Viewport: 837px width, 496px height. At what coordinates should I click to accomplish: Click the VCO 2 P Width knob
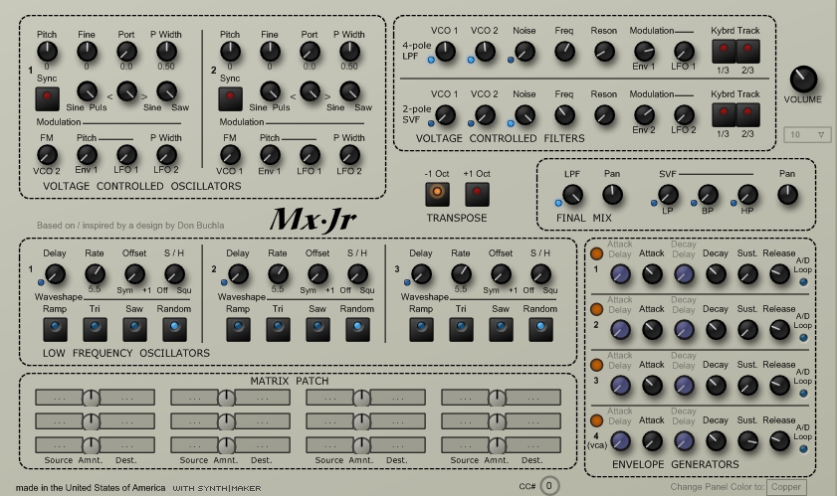(349, 52)
